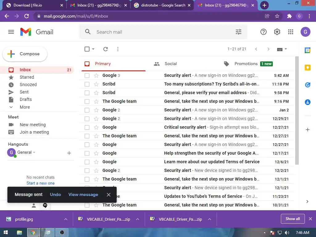Start a new Hangouts conversation plus
316x237 pixels.
click(x=69, y=153)
